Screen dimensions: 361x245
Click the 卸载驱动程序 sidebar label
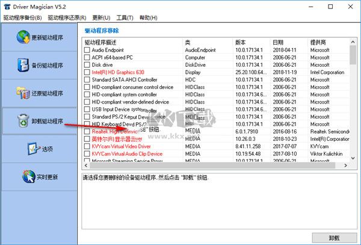pyautogui.click(x=47, y=121)
